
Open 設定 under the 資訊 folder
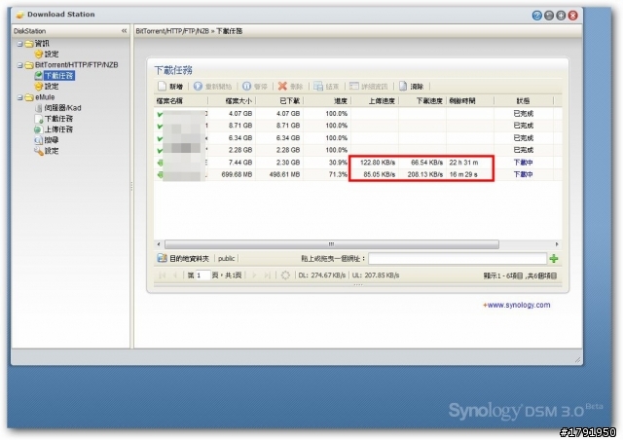pyautogui.click(x=52, y=55)
